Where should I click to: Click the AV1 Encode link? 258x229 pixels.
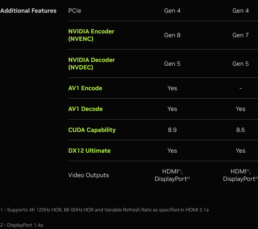pyautogui.click(x=85, y=88)
